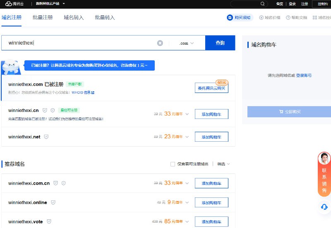
Task: Click the headset support icon
Action: 324,207
